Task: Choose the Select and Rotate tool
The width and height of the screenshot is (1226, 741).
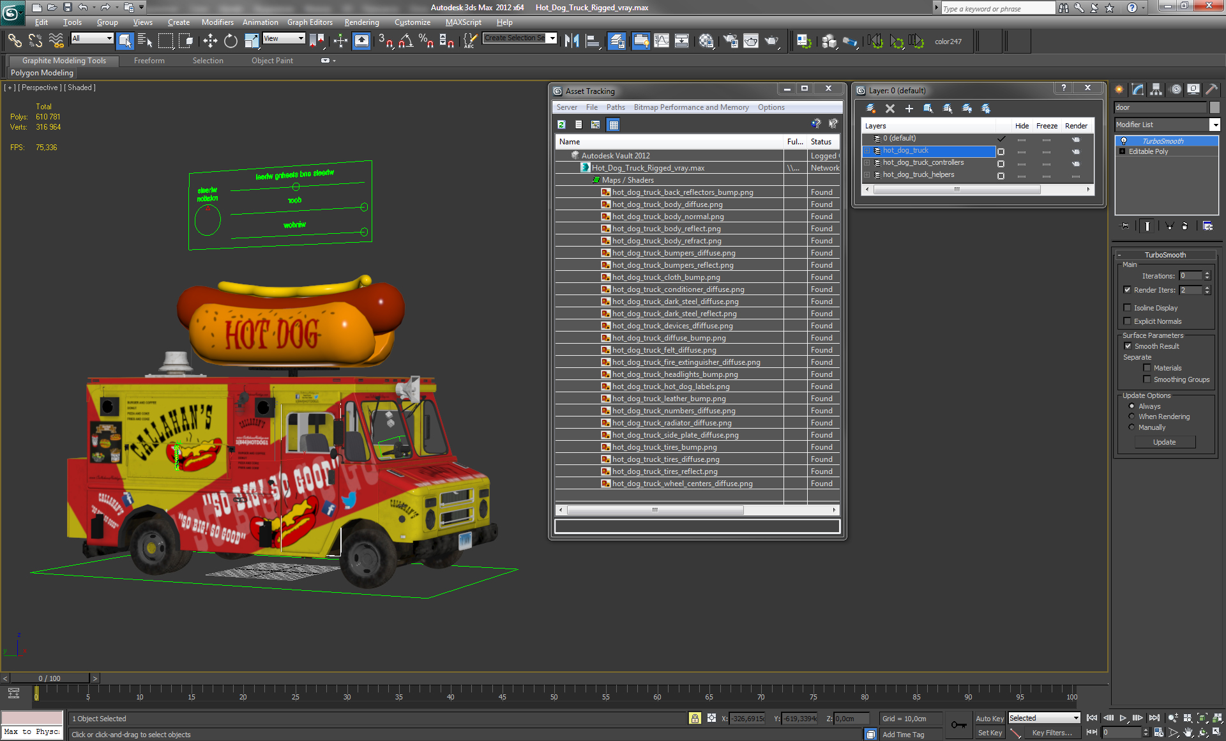Action: [231, 41]
